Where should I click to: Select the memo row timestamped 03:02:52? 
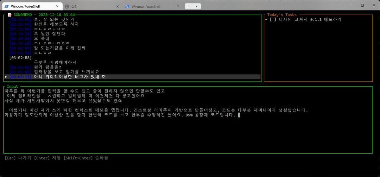[x=133, y=53]
